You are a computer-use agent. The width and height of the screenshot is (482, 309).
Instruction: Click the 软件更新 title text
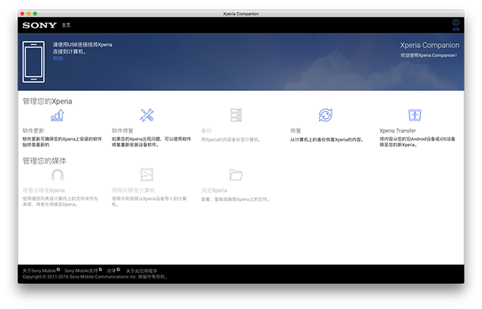33,131
